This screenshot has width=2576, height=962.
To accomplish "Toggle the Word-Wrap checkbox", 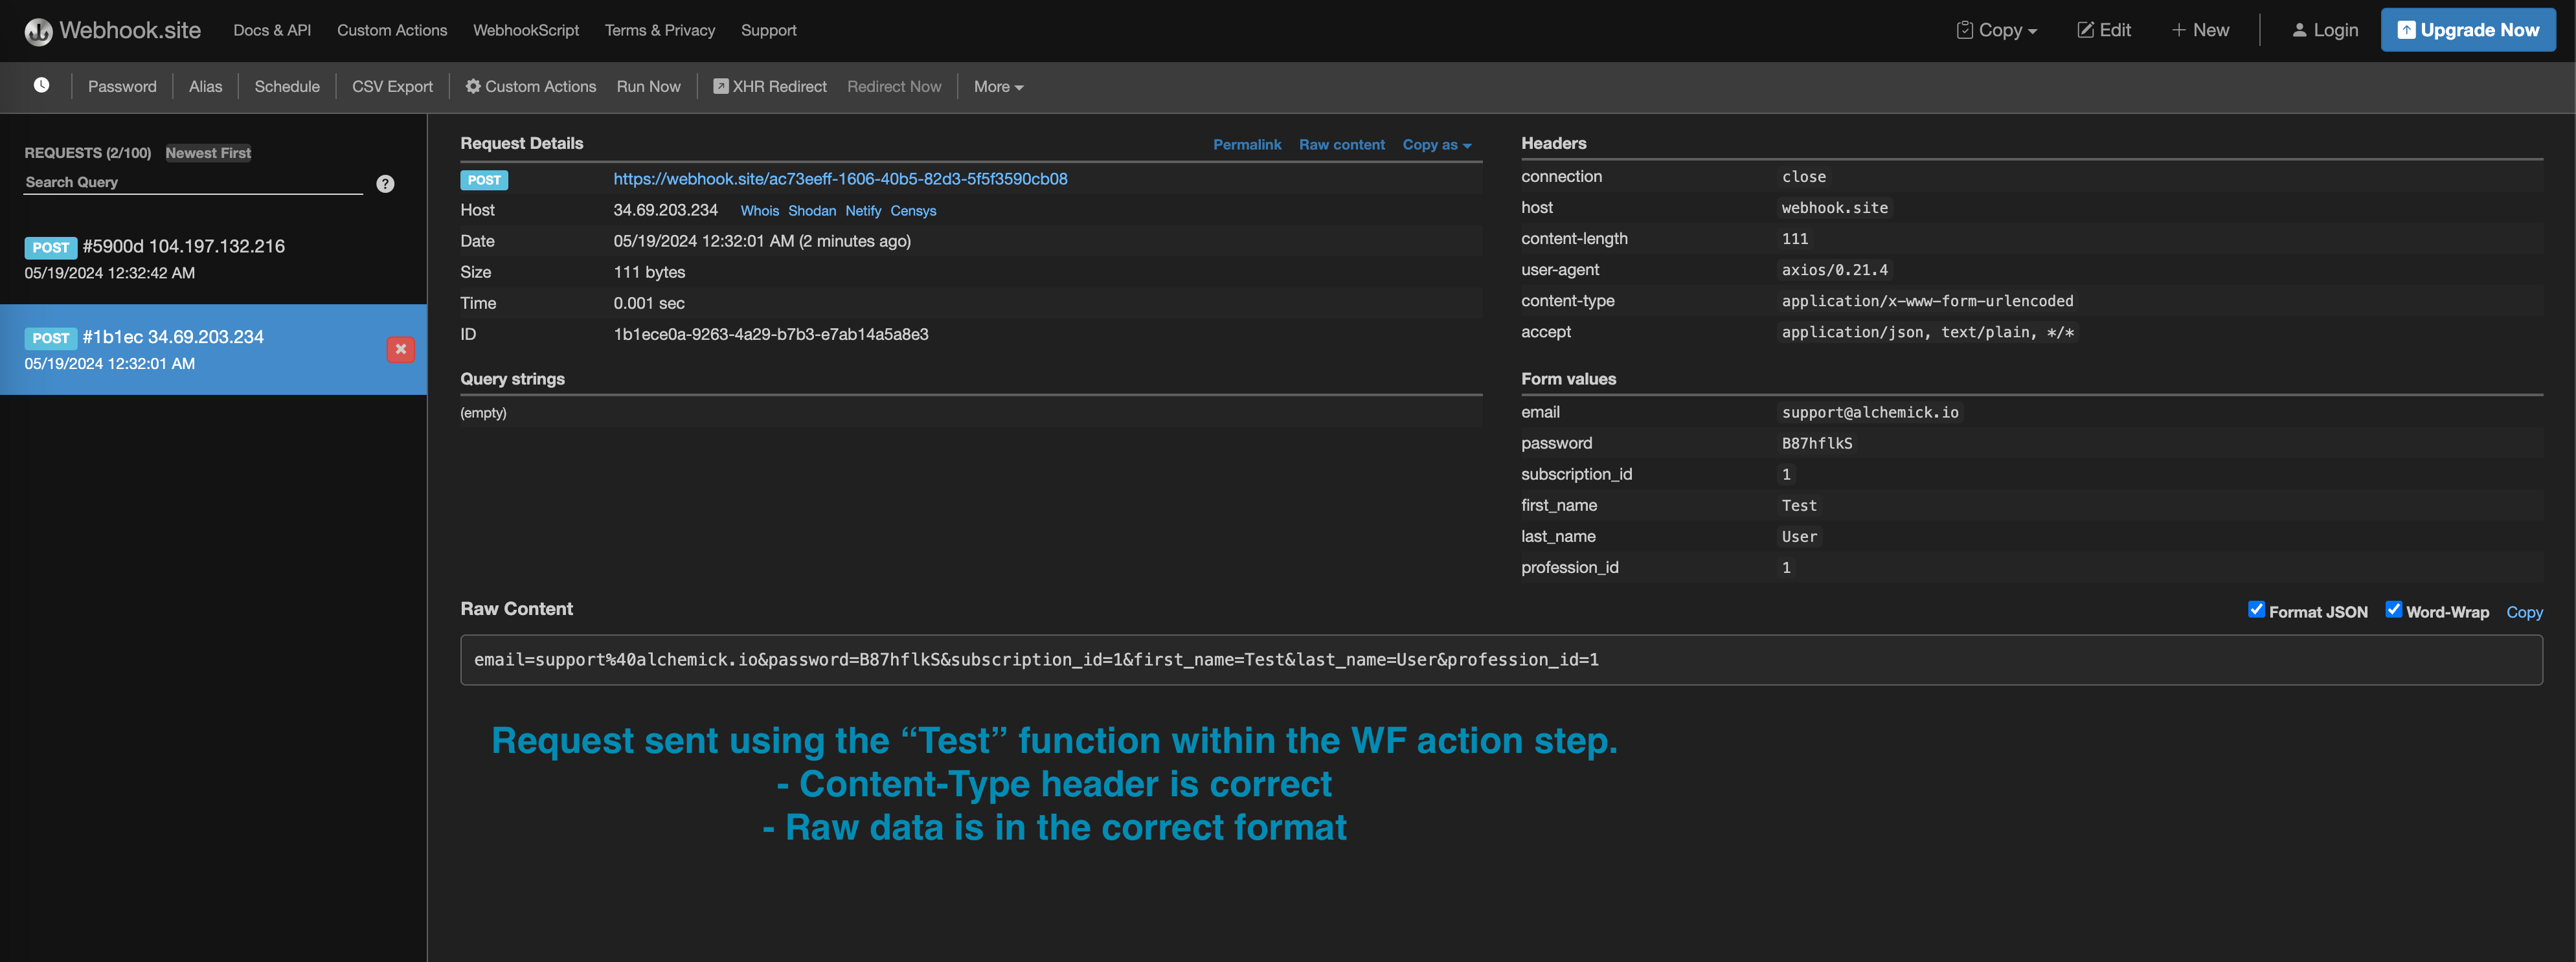I will (x=2394, y=610).
